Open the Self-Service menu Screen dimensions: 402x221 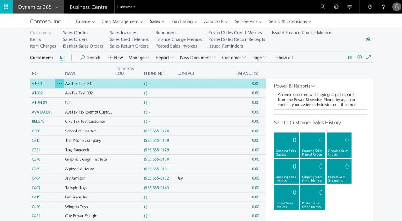tap(248, 21)
